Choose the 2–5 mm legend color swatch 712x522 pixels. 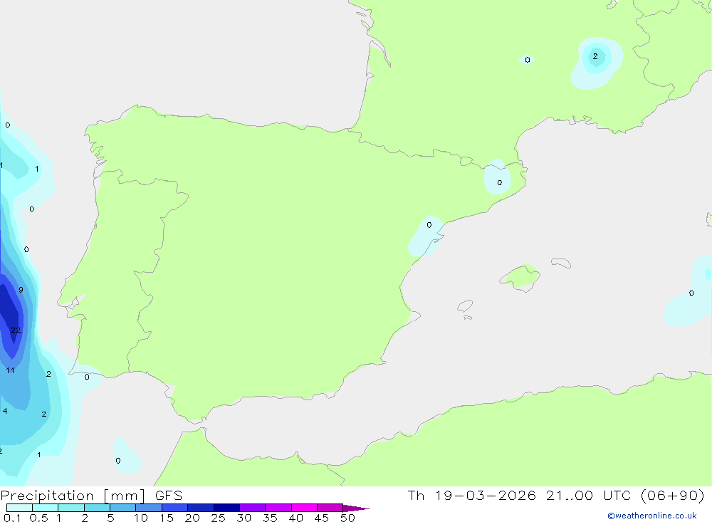[x=97, y=508]
